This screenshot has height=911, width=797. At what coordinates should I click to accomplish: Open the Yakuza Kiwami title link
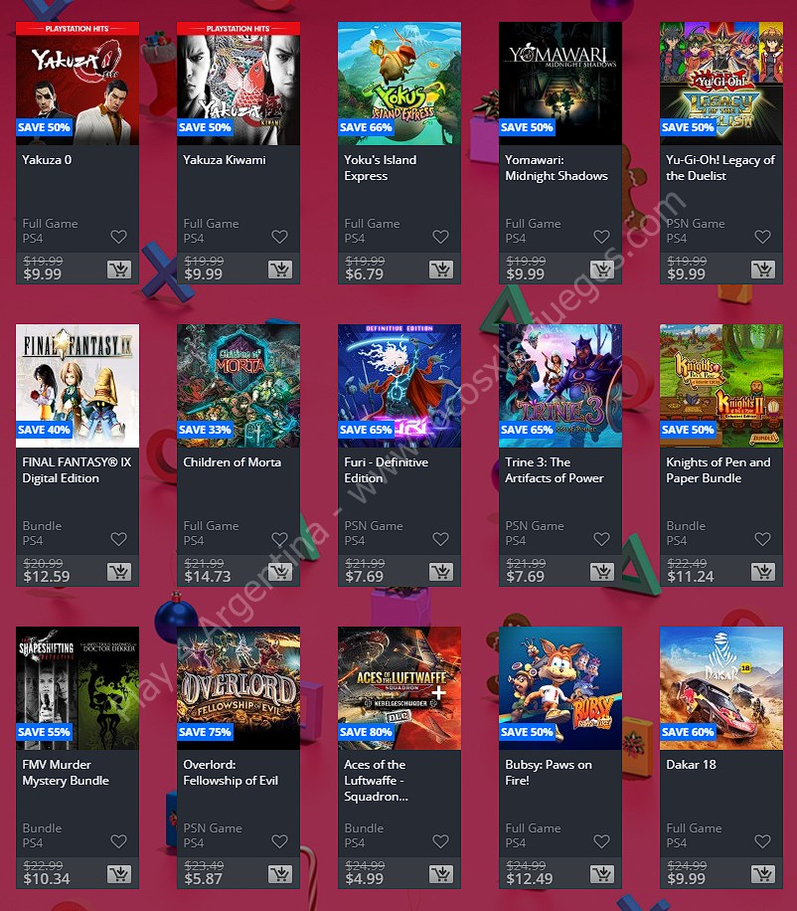coord(225,160)
